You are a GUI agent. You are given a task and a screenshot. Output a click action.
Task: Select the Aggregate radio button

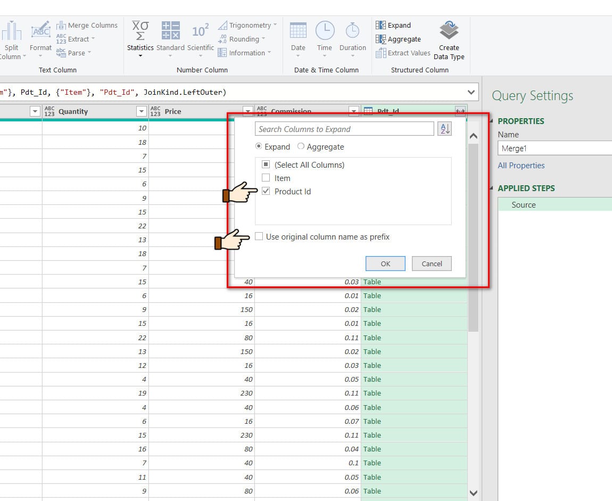click(301, 147)
